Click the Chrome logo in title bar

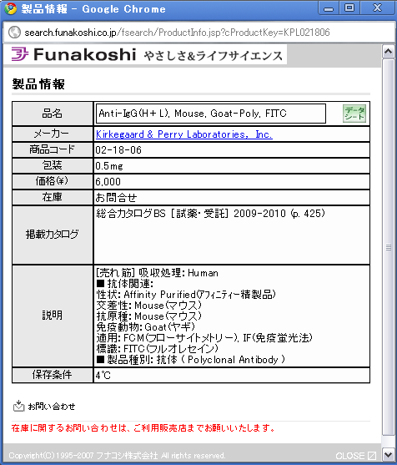pos(10,9)
